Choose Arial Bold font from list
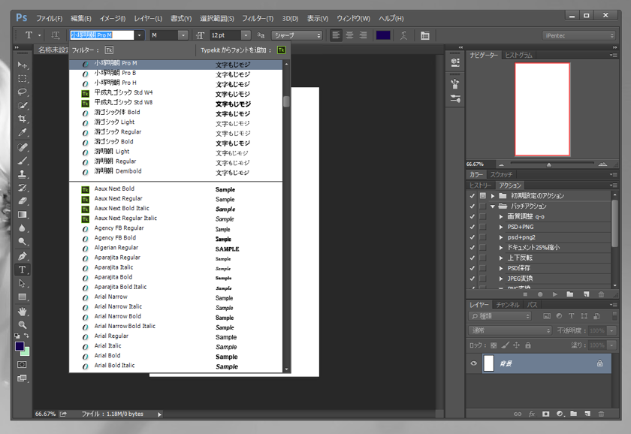The width and height of the screenshot is (631, 434). [176, 356]
